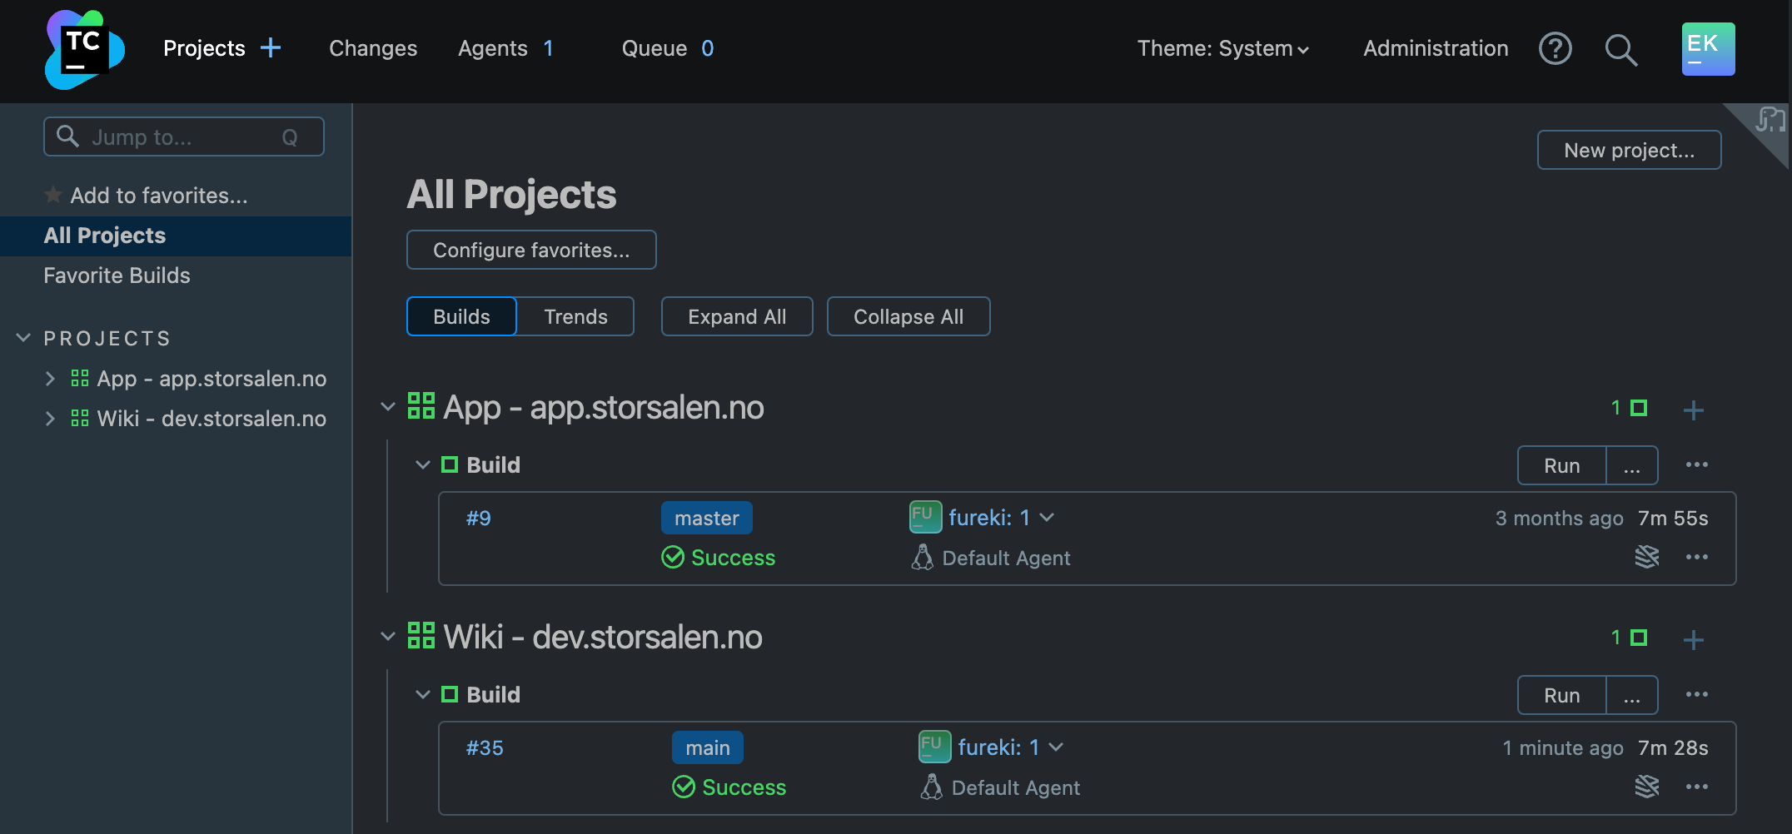This screenshot has width=1792, height=834.
Task: Click the New project... button
Action: [x=1629, y=151]
